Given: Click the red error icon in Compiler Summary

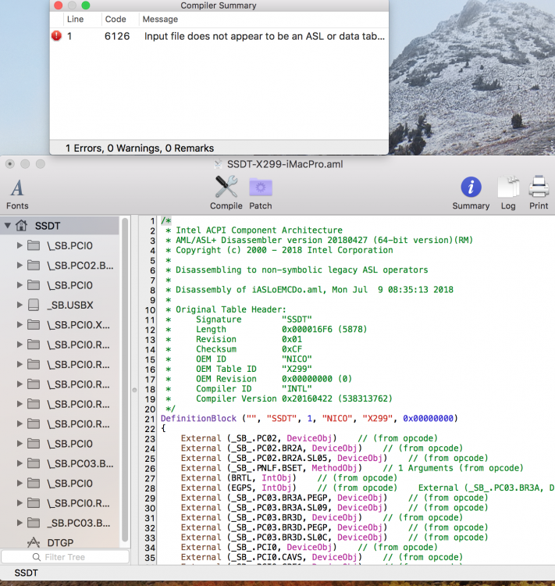Looking at the screenshot, I should tap(56, 36).
